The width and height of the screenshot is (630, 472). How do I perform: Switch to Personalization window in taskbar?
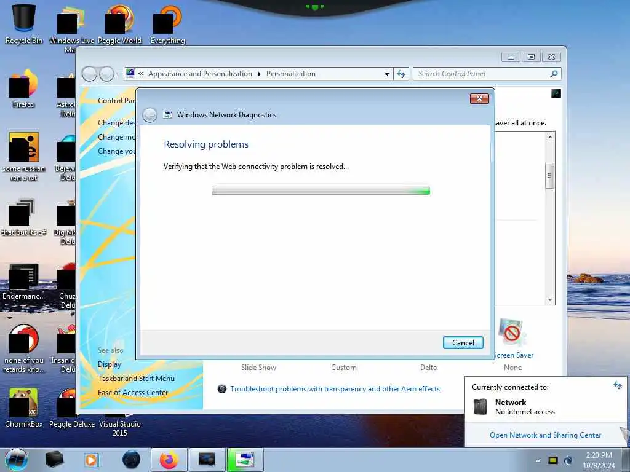245,460
